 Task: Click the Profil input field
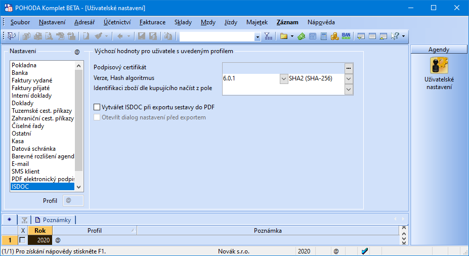point(73,200)
